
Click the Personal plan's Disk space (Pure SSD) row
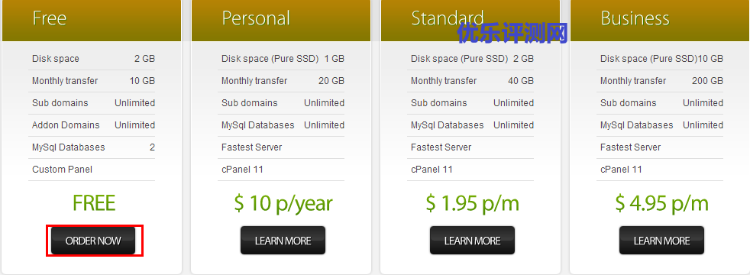pos(281,59)
